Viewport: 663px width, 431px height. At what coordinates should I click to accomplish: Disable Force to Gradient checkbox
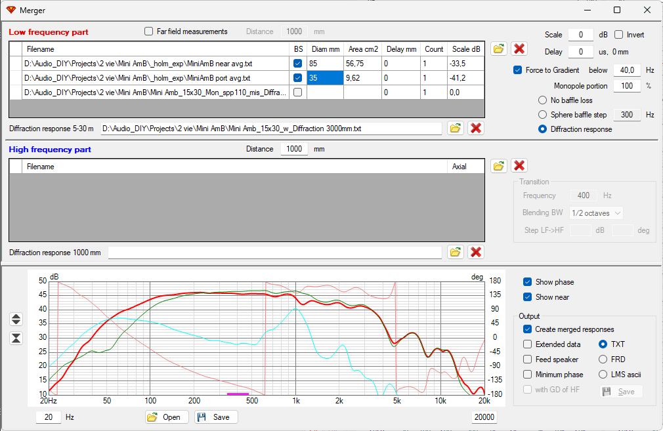[x=517, y=70]
